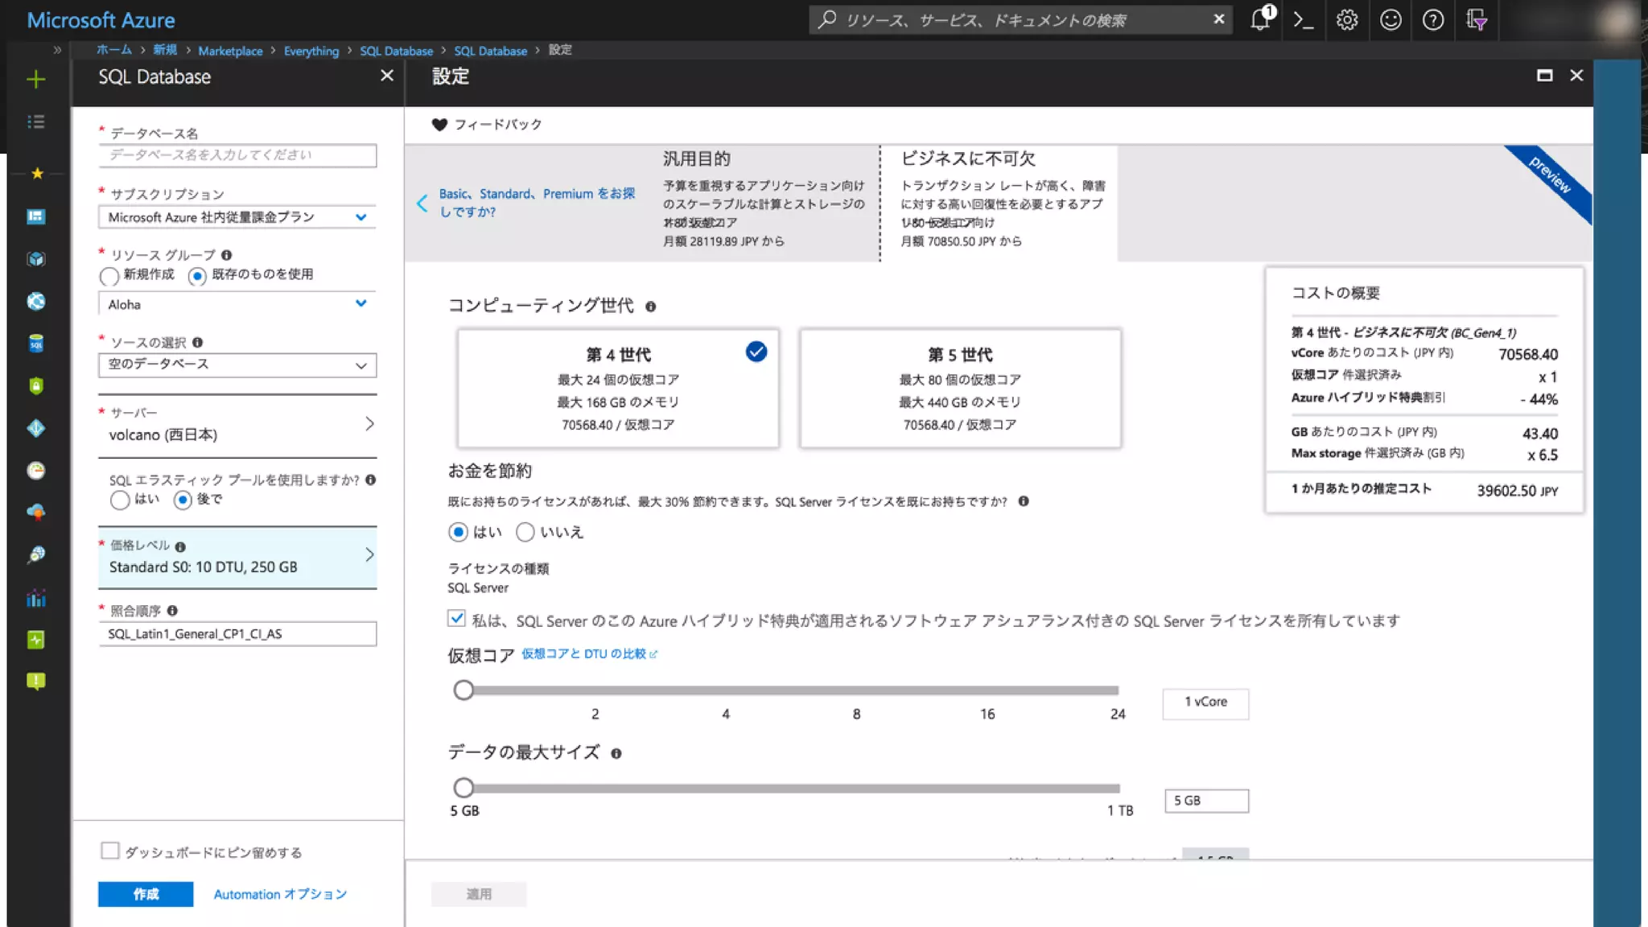Click the 作成 button
The width and height of the screenshot is (1648, 927).
click(x=146, y=894)
